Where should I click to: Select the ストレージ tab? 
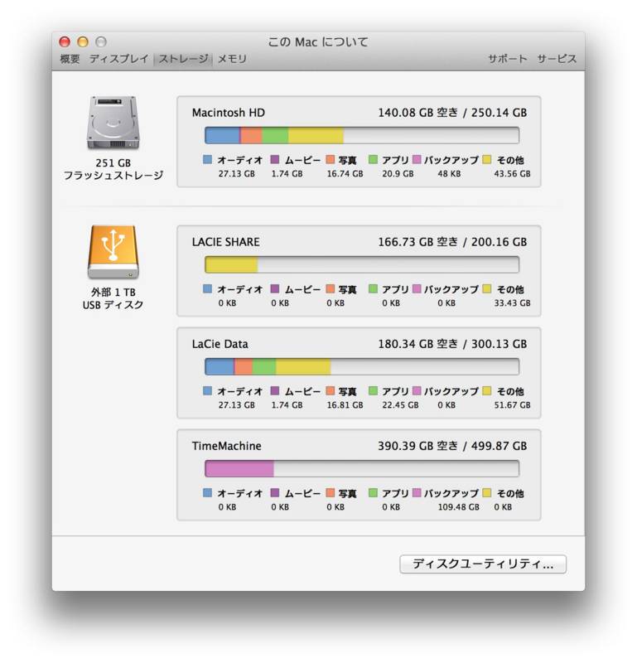tap(183, 59)
